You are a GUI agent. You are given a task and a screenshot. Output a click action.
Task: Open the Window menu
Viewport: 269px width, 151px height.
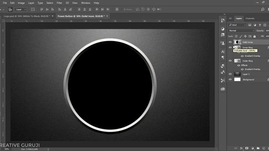tap(86, 3)
